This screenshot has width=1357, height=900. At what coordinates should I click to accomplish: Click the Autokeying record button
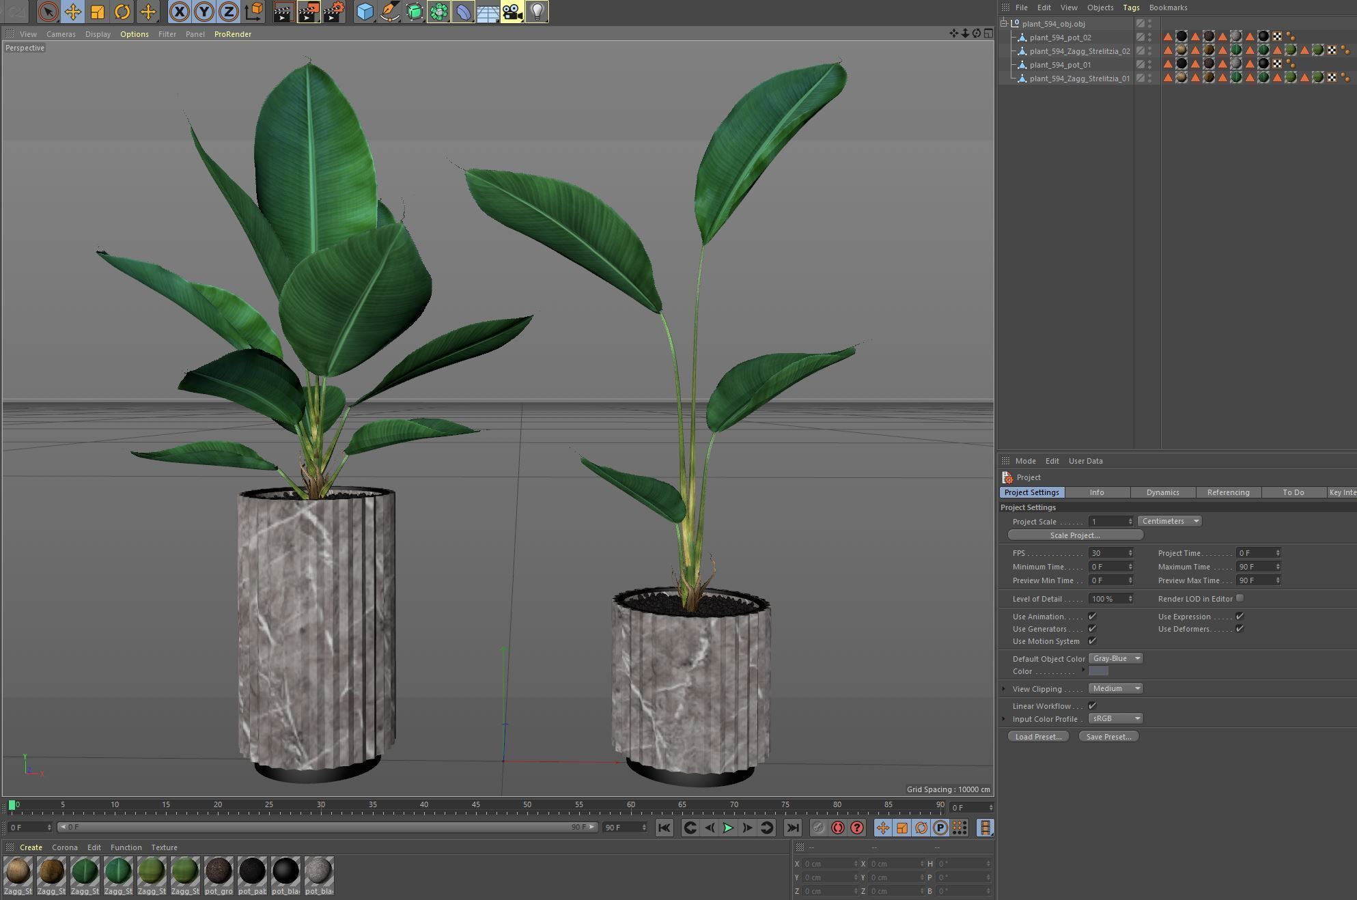click(838, 828)
